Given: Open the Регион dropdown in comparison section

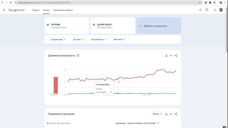Looking at the screenshot, I should [157, 114].
